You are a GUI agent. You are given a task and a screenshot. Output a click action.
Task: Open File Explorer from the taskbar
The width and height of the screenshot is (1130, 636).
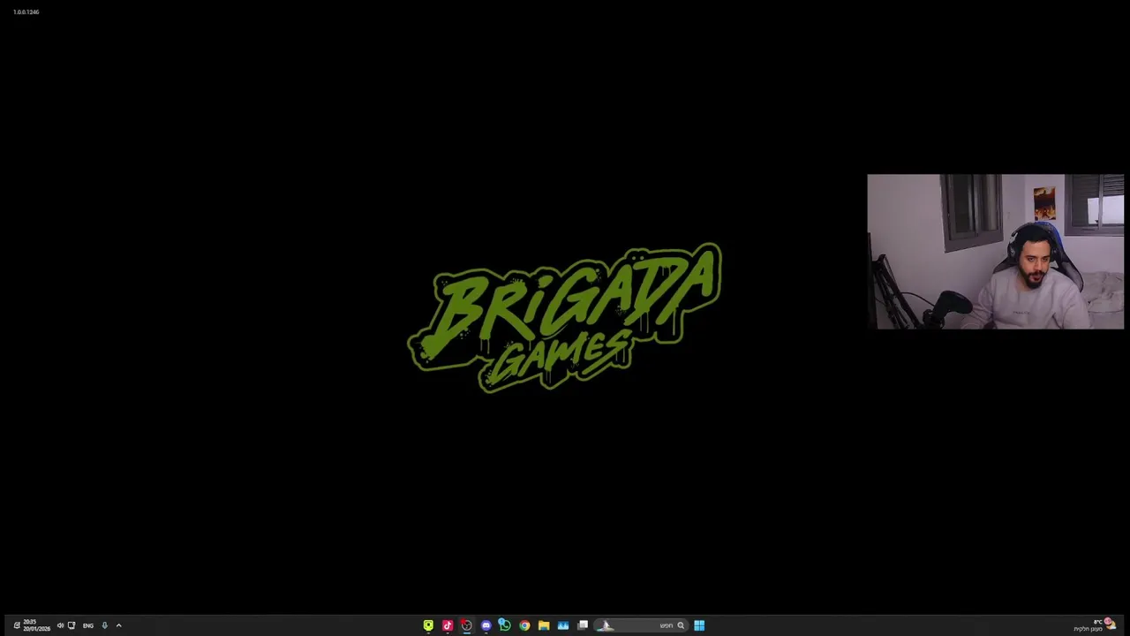[544, 625]
